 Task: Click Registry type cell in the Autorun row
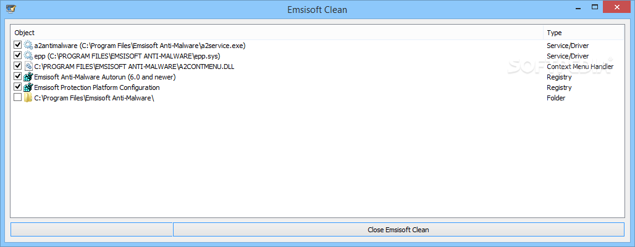click(559, 77)
